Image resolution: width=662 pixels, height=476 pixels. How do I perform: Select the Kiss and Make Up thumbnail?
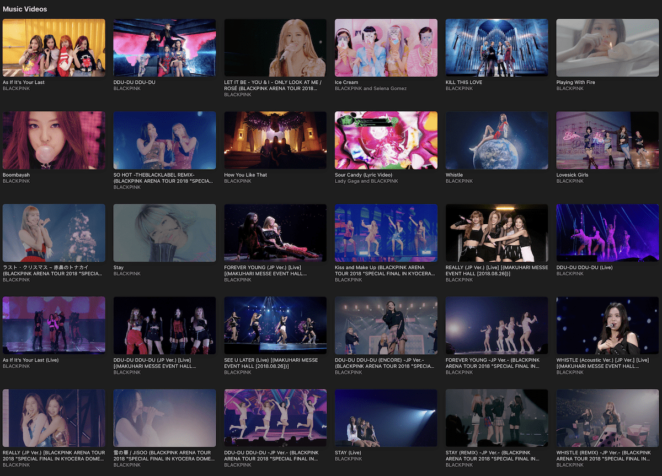[x=386, y=233]
